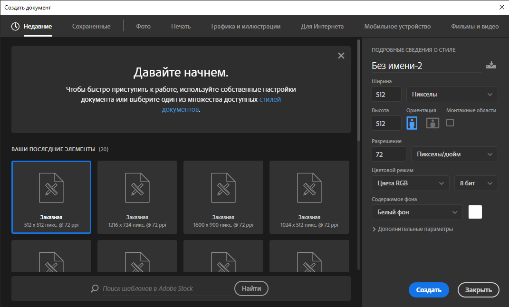Select the 1024 x 512 пикс. preset
The height and width of the screenshot is (307, 509).
click(309, 197)
